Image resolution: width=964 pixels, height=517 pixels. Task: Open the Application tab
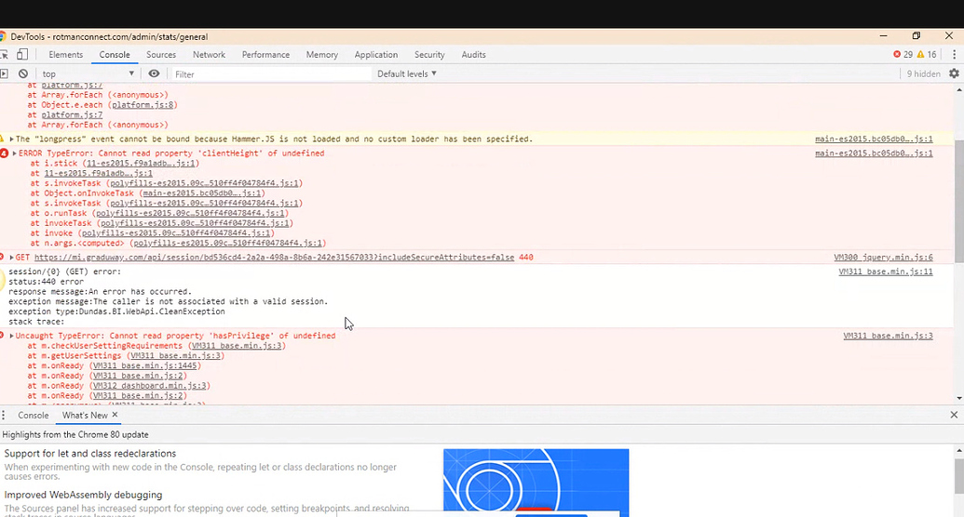[376, 55]
